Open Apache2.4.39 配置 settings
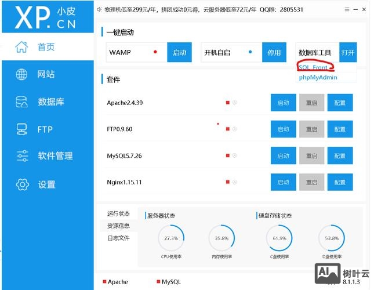The width and height of the screenshot is (374, 290). pos(340,103)
